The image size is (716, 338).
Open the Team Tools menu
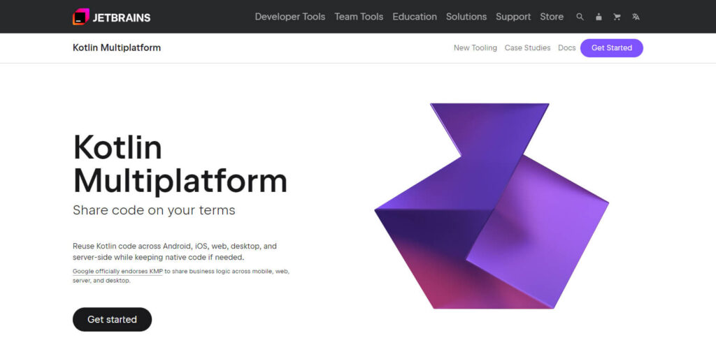pos(359,17)
